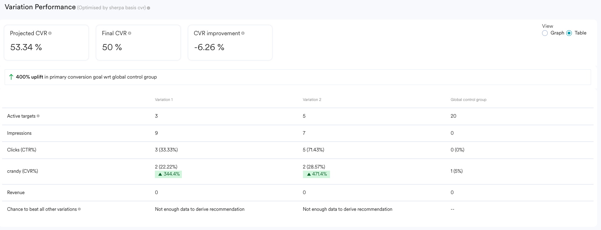This screenshot has width=601, height=230.
Task: Click the -6.26 % CVR improvement value
Action: tap(209, 47)
